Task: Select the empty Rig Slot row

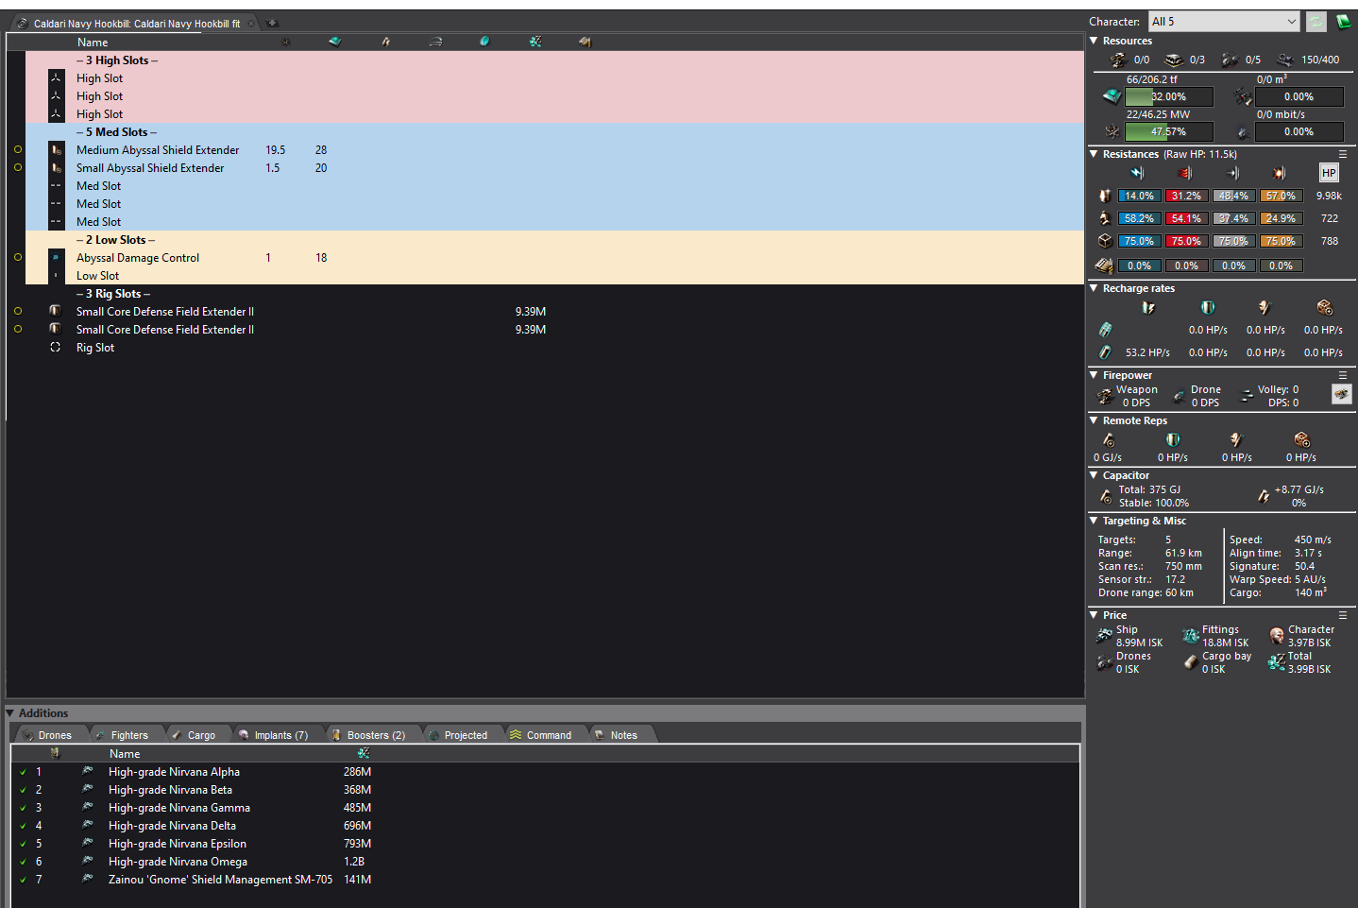Action: pos(545,348)
